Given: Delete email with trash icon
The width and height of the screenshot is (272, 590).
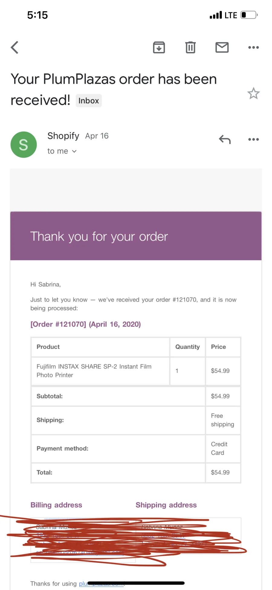Looking at the screenshot, I should 190,47.
